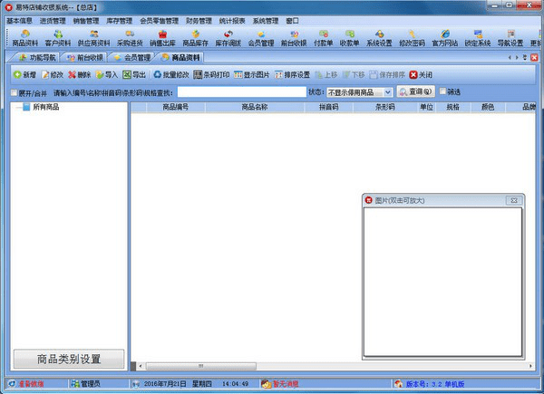The height and width of the screenshot is (394, 544).
Task: Open 条码打印 barcode print tool
Action: tap(211, 74)
